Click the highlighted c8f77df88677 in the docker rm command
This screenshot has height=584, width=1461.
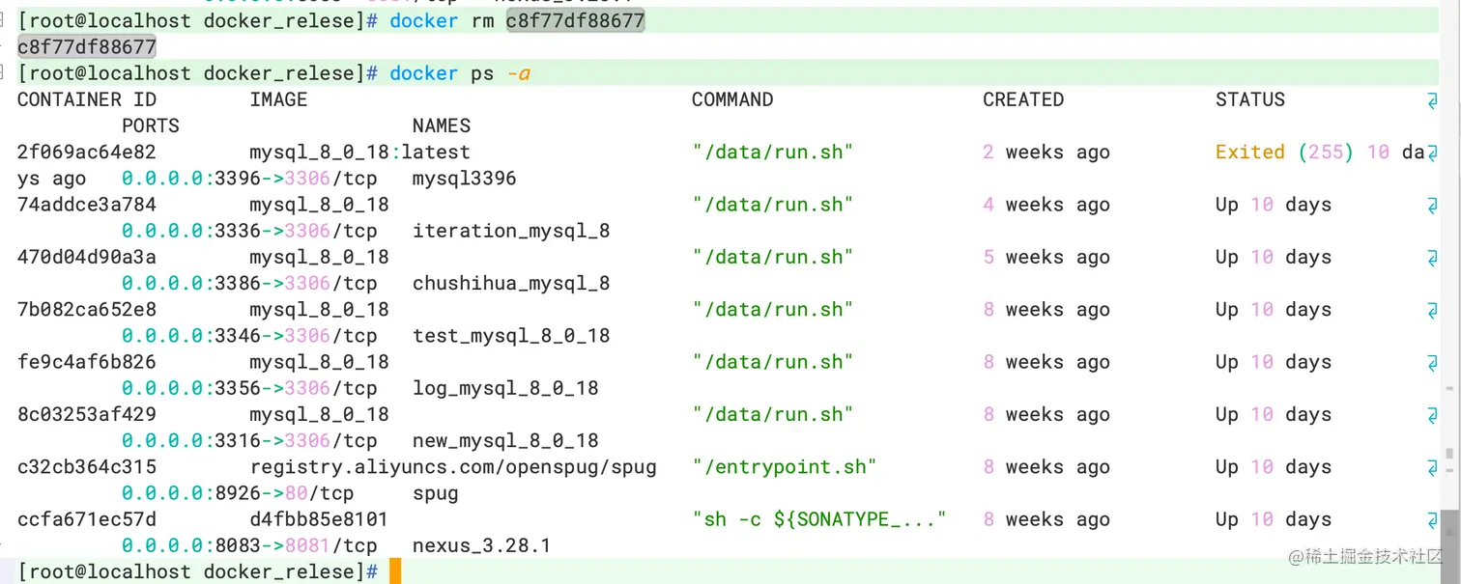click(575, 21)
